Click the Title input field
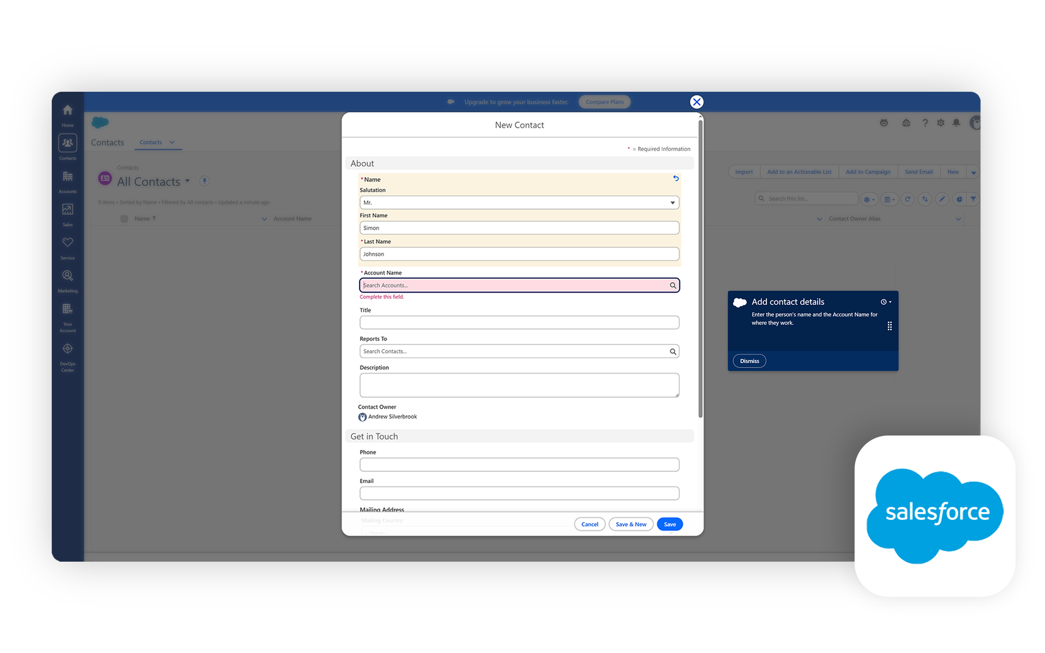The width and height of the screenshot is (1045, 653). click(x=519, y=323)
